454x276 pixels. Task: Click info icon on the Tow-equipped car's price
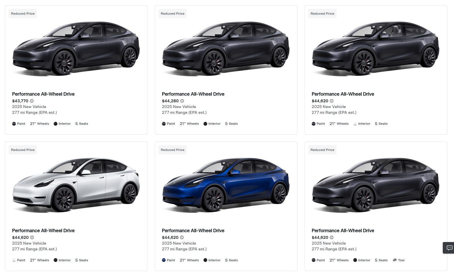(x=332, y=237)
